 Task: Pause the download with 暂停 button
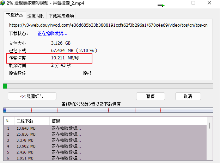pos(151,96)
